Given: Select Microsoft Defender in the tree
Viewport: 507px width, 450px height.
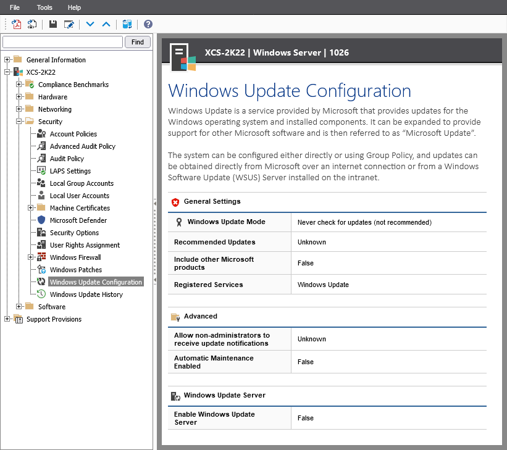Looking at the screenshot, I should pos(78,220).
